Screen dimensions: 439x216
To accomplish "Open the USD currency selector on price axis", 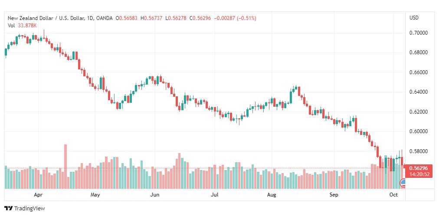I will pos(414,18).
